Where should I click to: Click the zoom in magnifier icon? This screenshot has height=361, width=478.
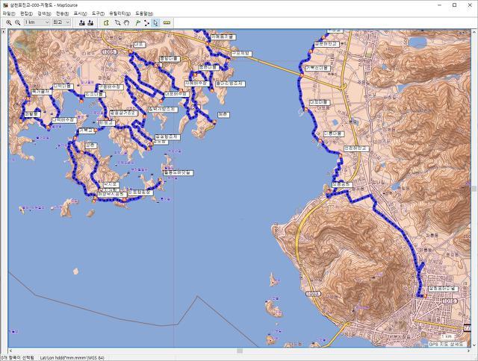[9, 22]
